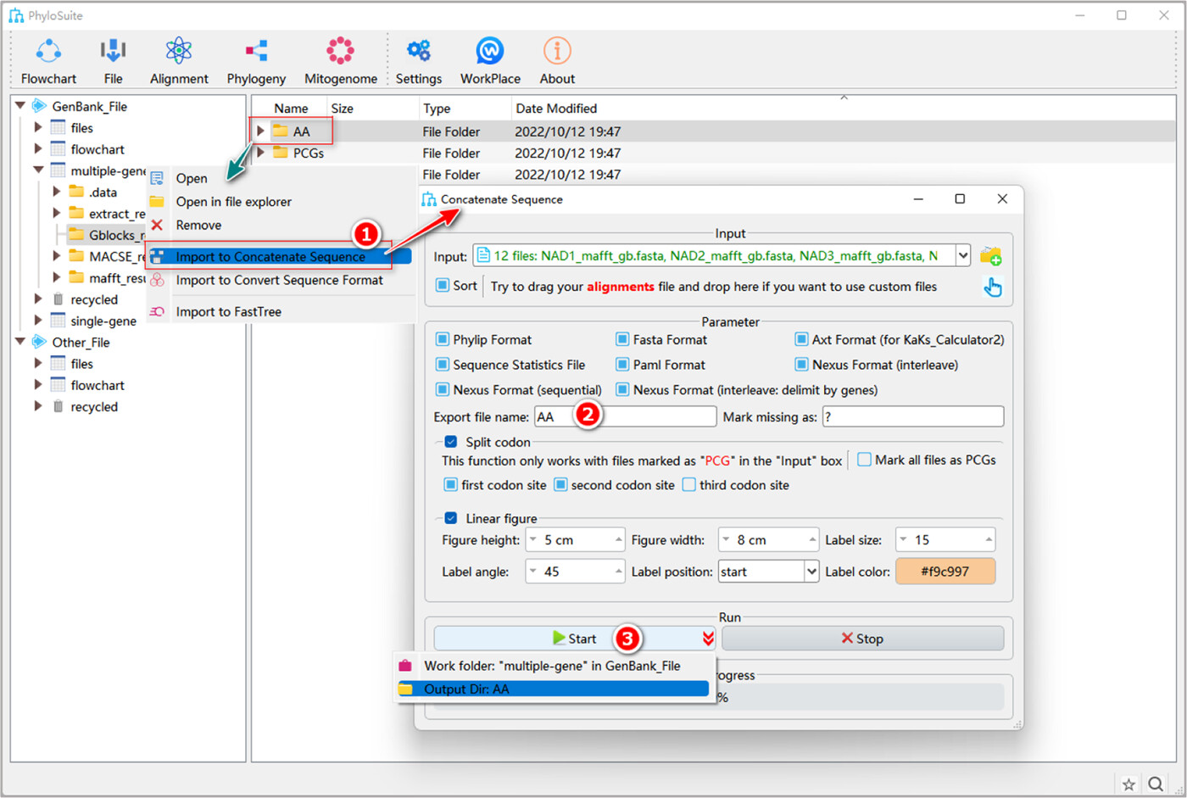This screenshot has height=798, width=1187.
Task: Choose Open from context menu
Action: coord(192,178)
